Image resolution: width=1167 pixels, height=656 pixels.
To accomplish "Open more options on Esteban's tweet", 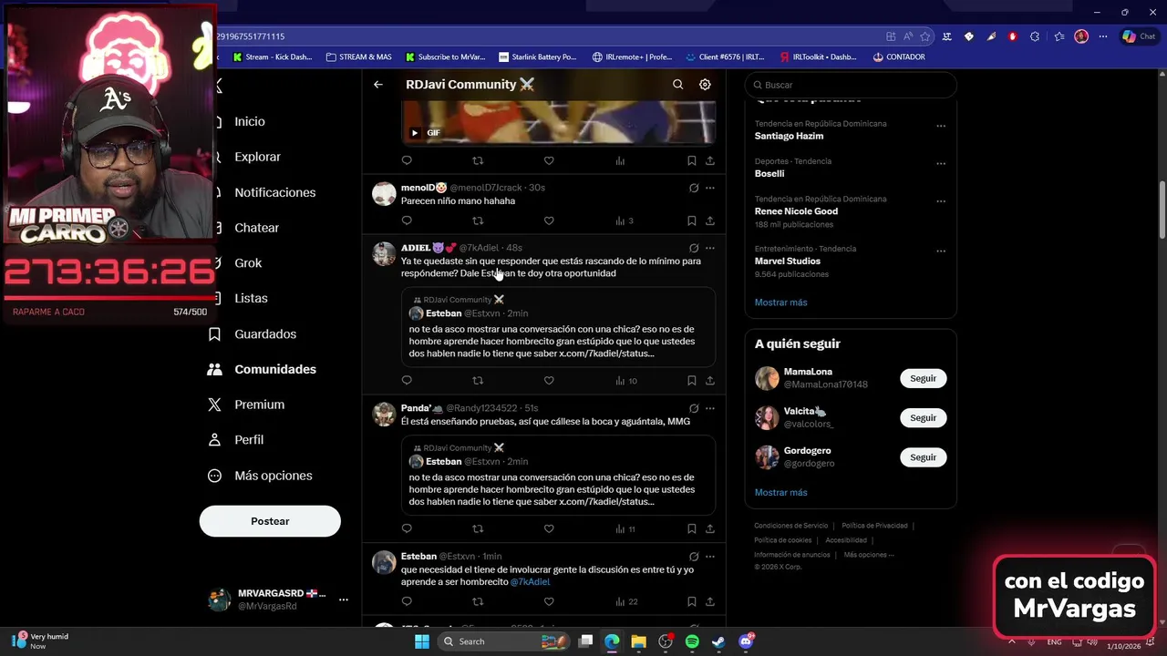I will (710, 556).
